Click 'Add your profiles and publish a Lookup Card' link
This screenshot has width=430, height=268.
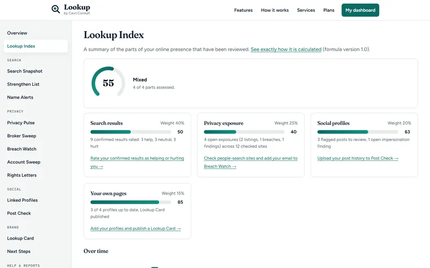tap(135, 229)
